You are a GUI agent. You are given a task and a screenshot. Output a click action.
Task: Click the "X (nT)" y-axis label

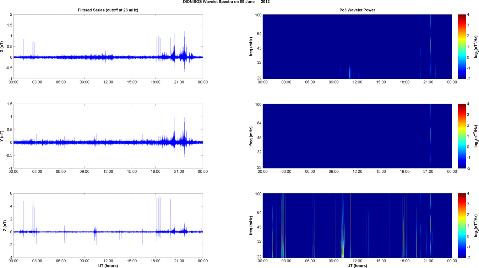(2, 47)
